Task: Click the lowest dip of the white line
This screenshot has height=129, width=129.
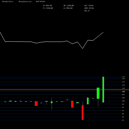Action: tap(83, 49)
